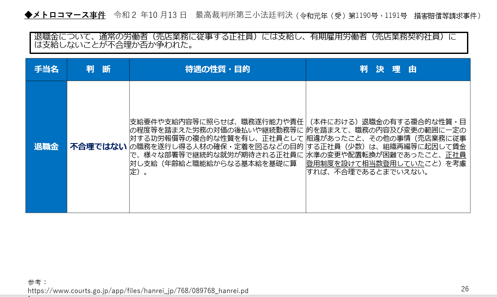Viewport: 497px width, 297px height.
Task: Click the paragraph starting 支給要件や支給内容等
Action: 217,147
